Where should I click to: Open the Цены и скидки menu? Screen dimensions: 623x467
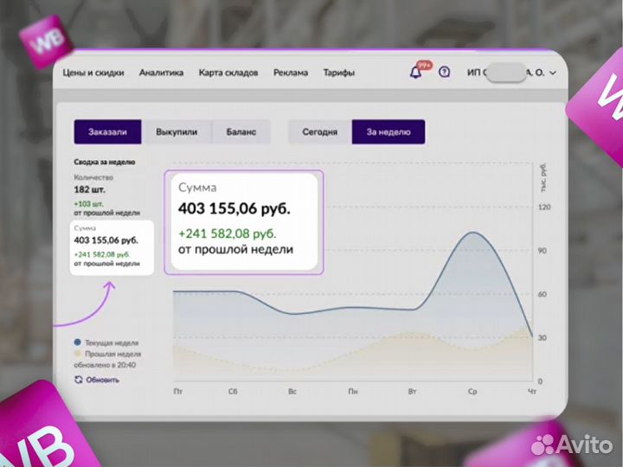(x=93, y=73)
